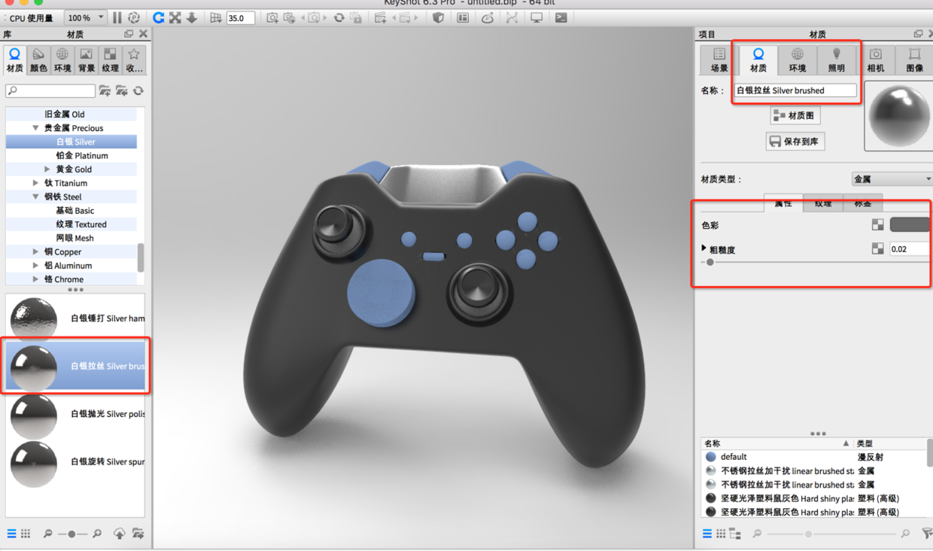The height and width of the screenshot is (551, 933).
Task: Click the focal length 35.0 field
Action: coord(241,18)
